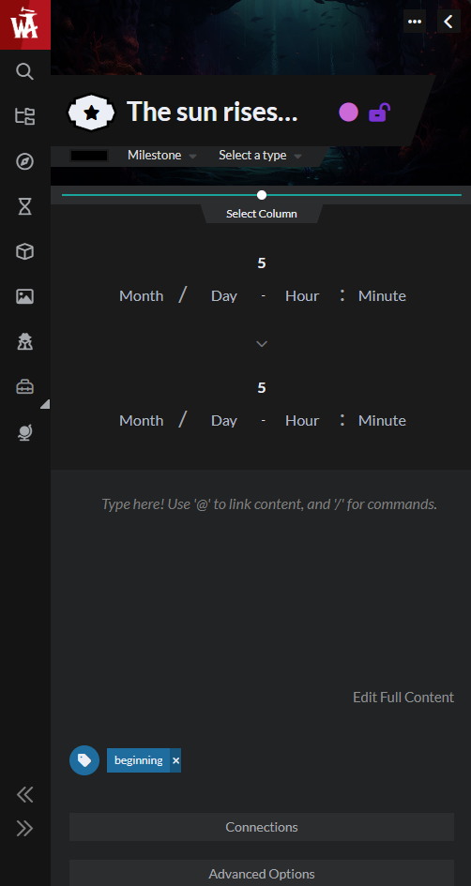
Task: Click the Type here content editor
Action: [269, 504]
